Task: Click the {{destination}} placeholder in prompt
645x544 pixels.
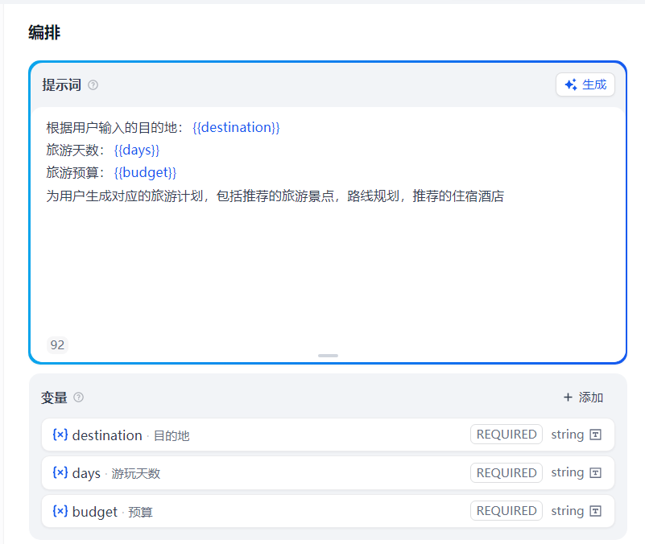Action: coord(236,128)
